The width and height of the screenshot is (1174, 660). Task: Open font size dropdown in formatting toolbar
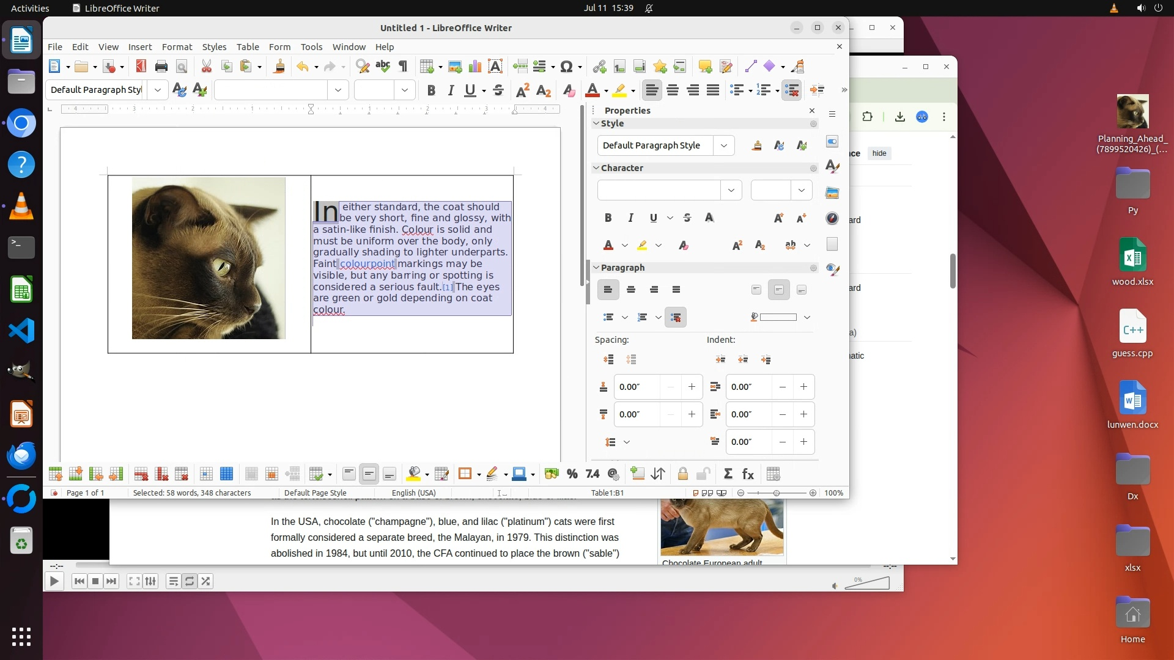pyautogui.click(x=404, y=90)
